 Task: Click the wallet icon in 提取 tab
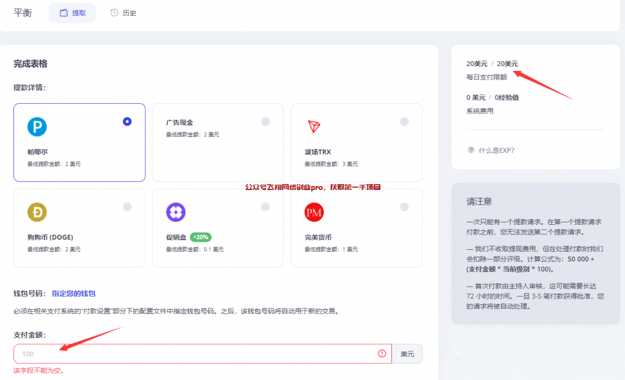tap(63, 13)
